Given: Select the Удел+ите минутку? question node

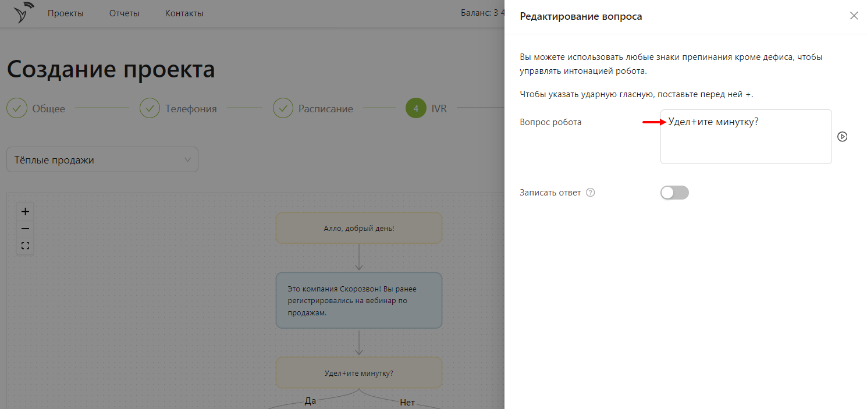Looking at the screenshot, I should tap(358, 373).
